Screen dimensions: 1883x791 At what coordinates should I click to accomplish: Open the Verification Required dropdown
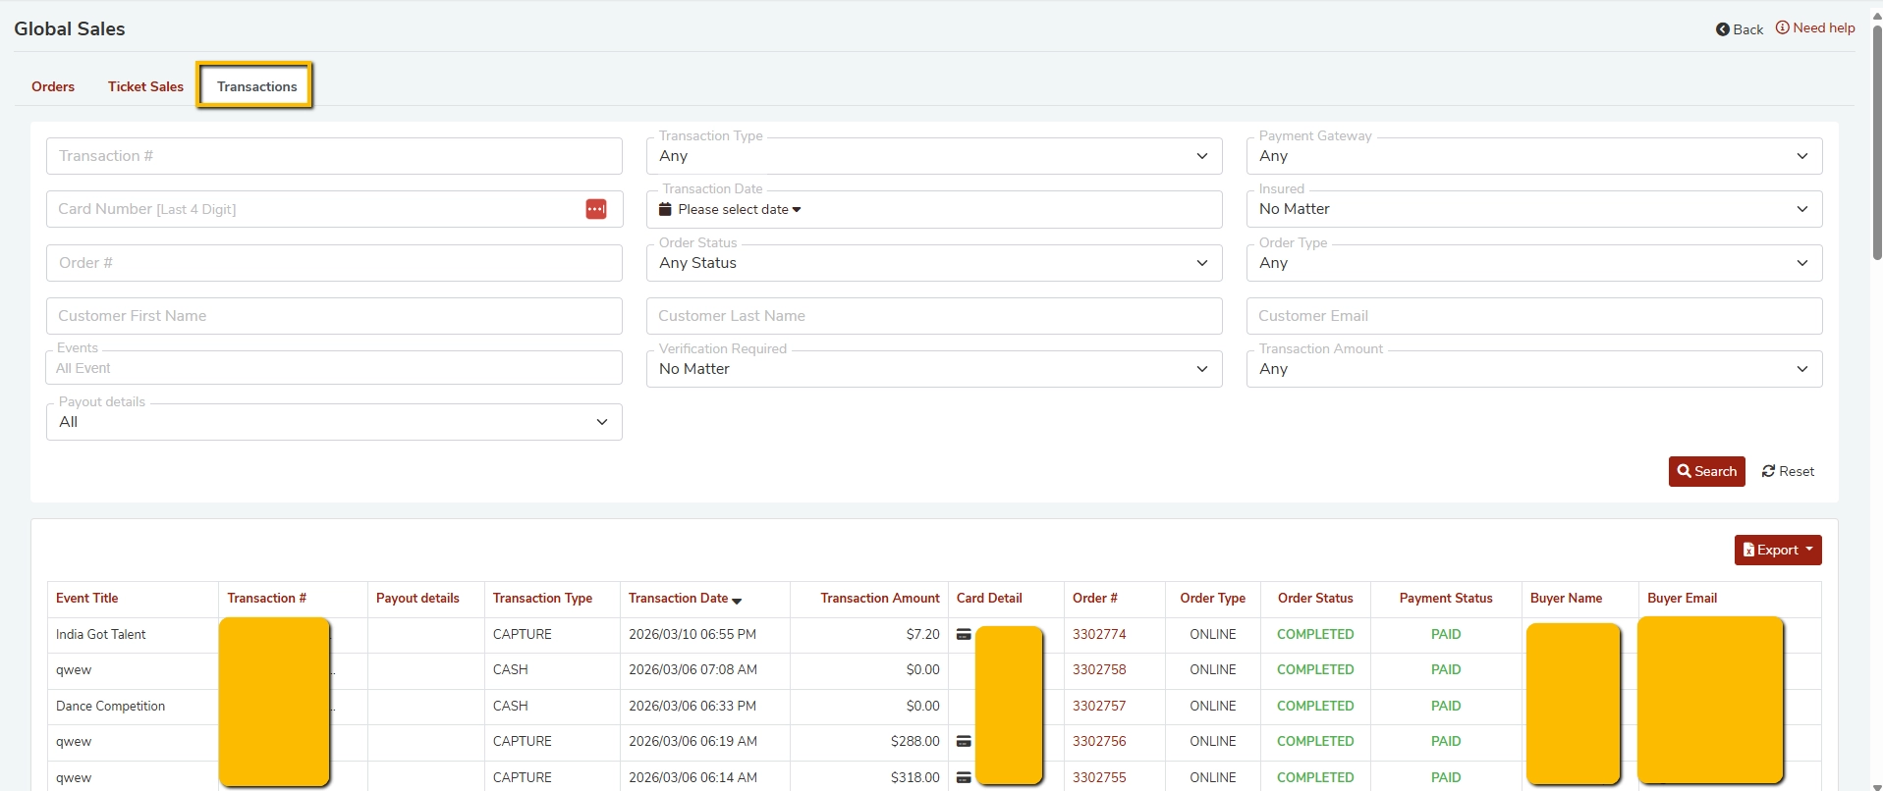(934, 369)
